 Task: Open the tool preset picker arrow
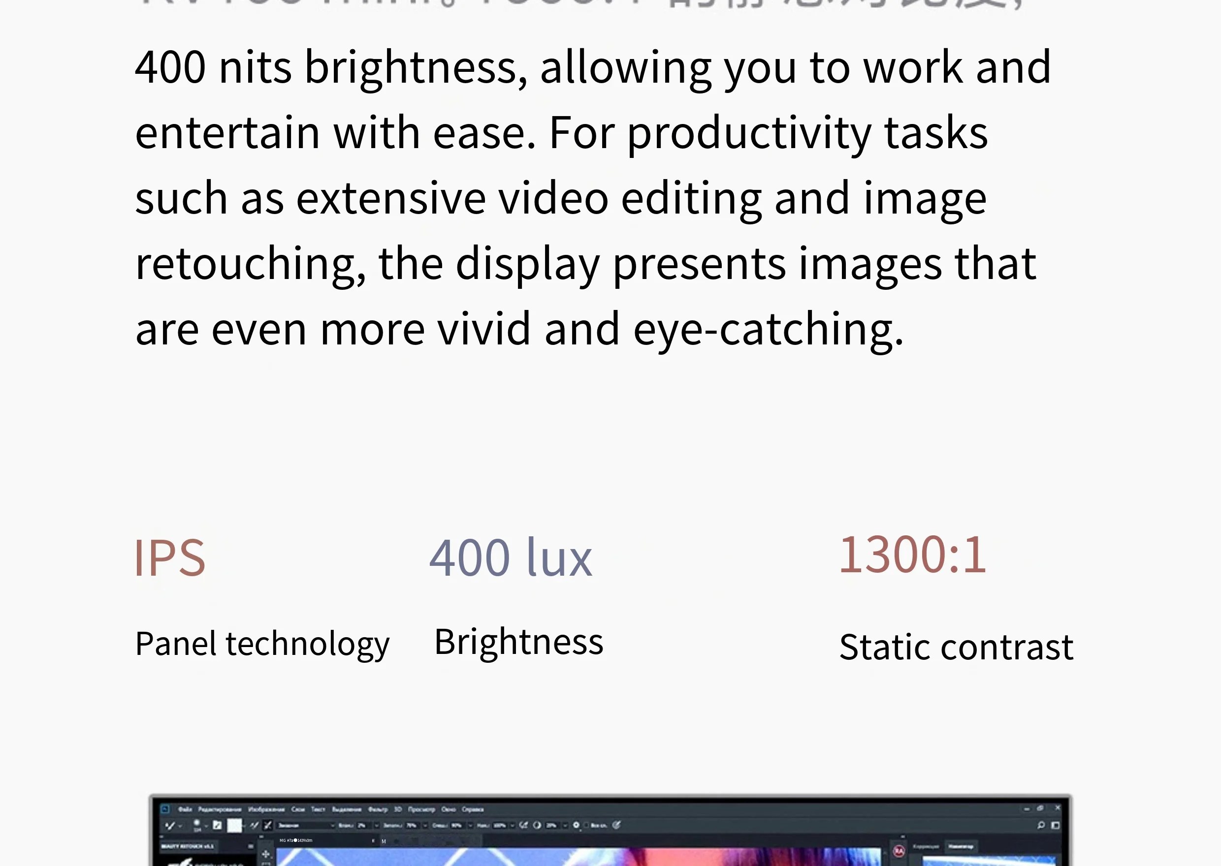180,826
